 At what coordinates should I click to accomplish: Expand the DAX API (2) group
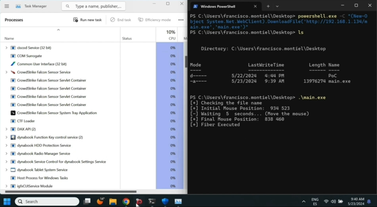pos(6,129)
